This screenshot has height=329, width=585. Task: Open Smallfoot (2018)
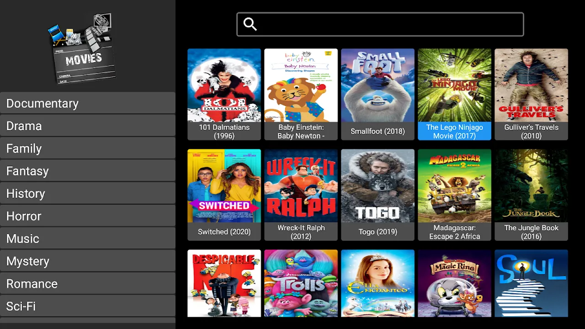coord(378,95)
